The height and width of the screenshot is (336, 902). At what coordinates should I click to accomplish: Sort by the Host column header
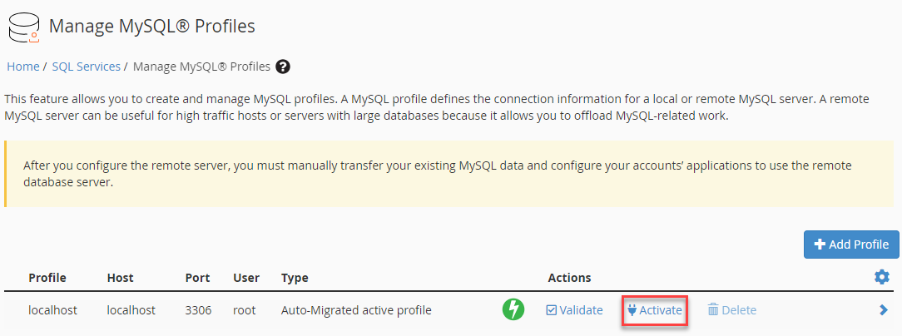pos(121,278)
